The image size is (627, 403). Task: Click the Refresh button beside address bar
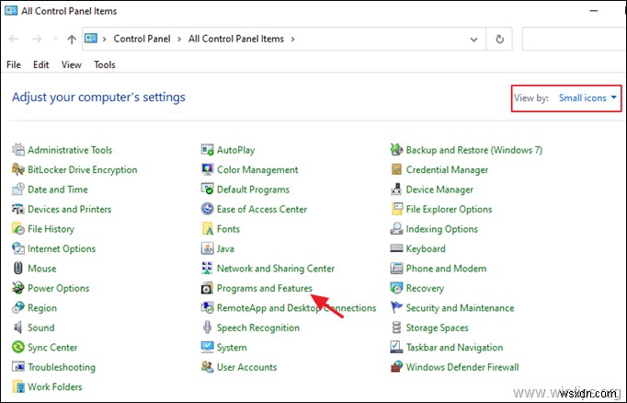click(499, 40)
